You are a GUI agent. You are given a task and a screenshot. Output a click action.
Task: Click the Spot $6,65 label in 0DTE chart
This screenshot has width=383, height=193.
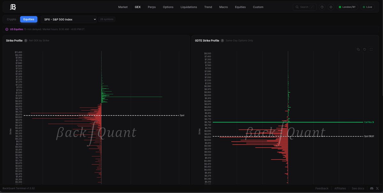pyautogui.click(x=369, y=137)
